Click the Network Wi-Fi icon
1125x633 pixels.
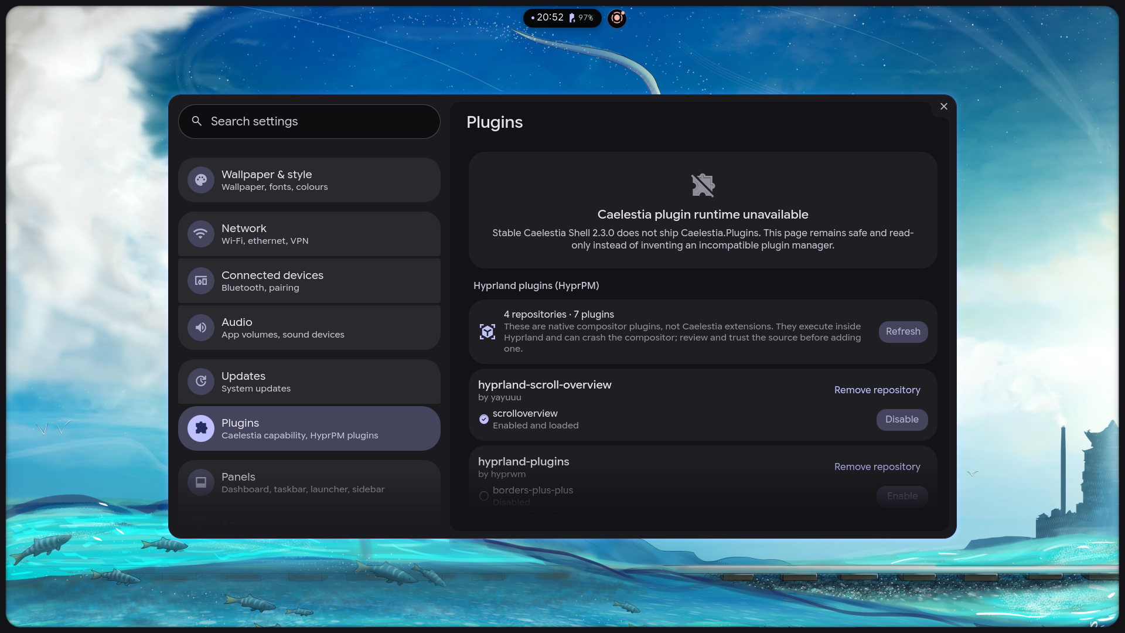click(201, 234)
